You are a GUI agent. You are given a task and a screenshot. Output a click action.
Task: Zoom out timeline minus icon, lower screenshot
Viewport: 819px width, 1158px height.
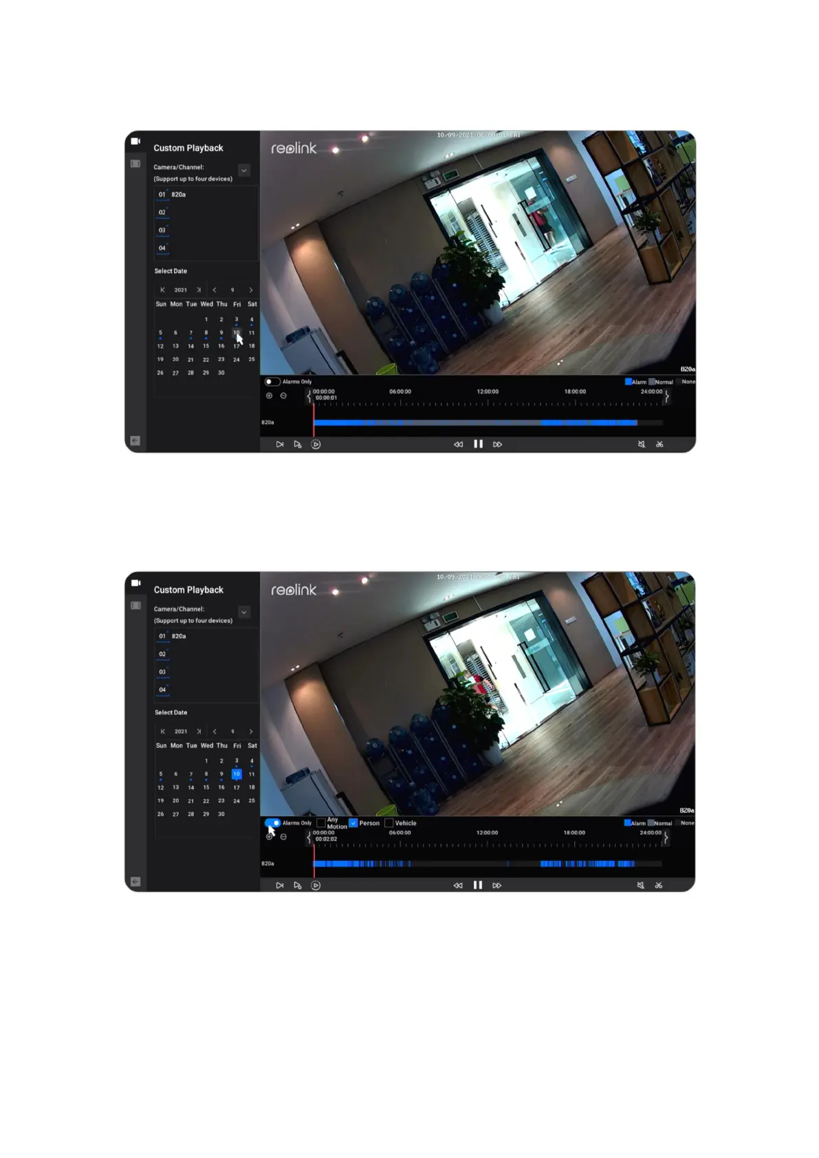(x=283, y=837)
